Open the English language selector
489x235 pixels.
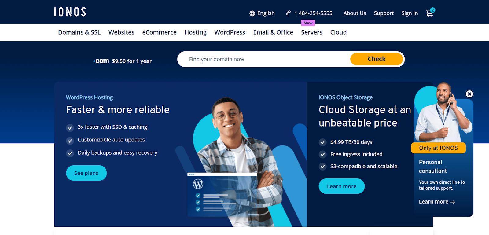click(266, 13)
